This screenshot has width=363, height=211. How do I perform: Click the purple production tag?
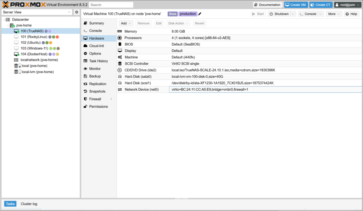[x=188, y=14]
